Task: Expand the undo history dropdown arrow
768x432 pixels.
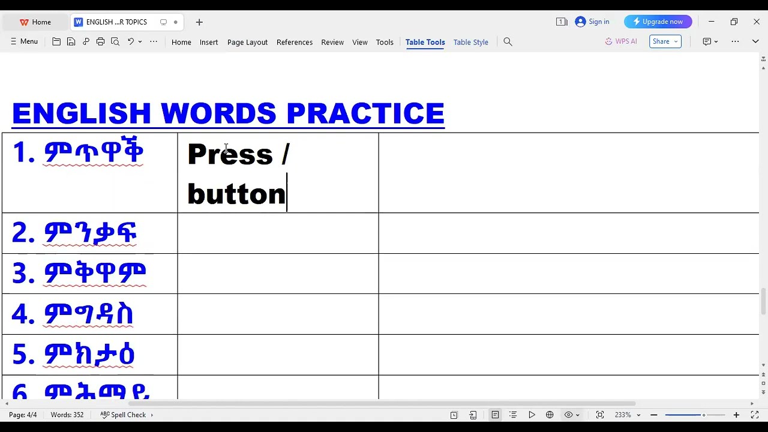Action: coord(140,42)
